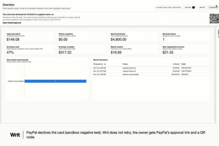Click the Envelope used 47% value

(10, 52)
